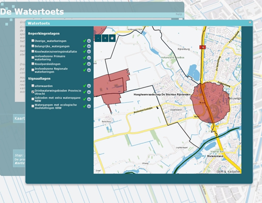262x203 pixels.
Task: Click green checkmark beside Invloedszone Primaire waterkering
Action: tap(85, 57)
